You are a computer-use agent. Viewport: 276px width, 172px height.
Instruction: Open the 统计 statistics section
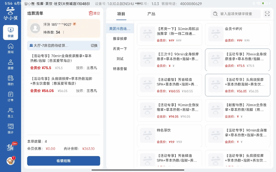[11, 129]
